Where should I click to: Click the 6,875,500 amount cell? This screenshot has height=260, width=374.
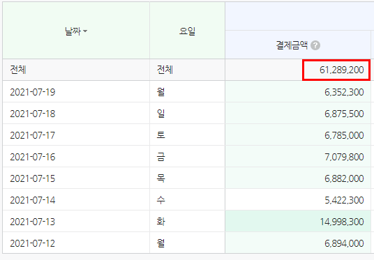coord(298,113)
